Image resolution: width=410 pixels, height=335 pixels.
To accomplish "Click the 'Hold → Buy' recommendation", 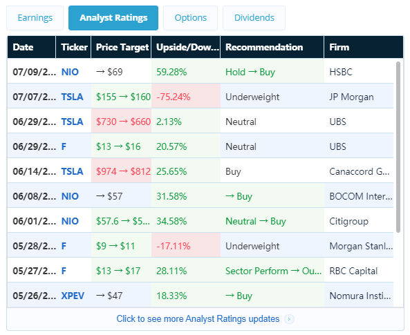I will pos(250,72).
